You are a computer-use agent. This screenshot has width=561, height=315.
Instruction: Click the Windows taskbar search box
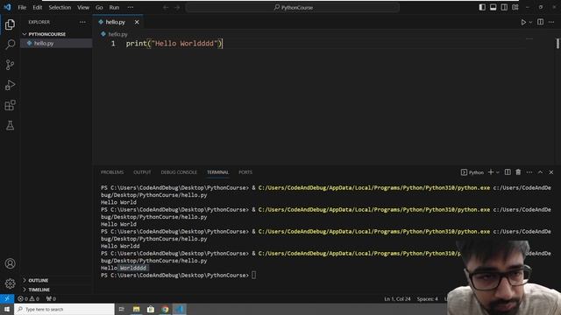pos(64,309)
